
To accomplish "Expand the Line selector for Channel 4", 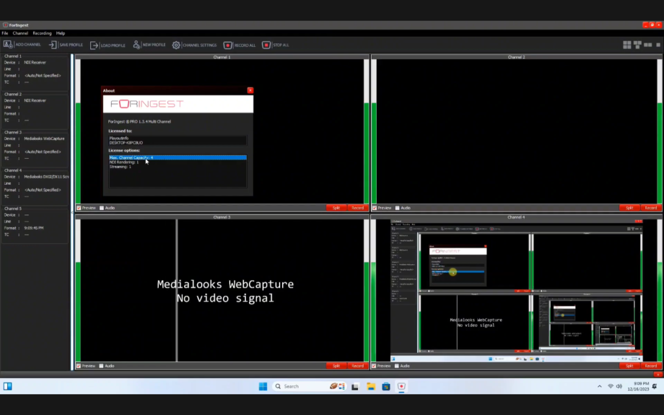I will pos(39,183).
